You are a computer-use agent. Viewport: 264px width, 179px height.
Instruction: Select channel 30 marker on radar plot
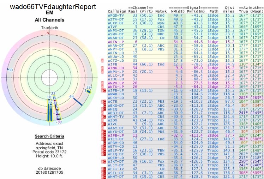pos(11,70)
